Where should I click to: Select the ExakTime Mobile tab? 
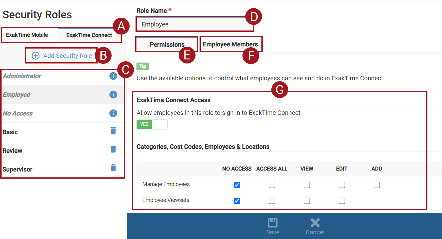tap(27, 35)
